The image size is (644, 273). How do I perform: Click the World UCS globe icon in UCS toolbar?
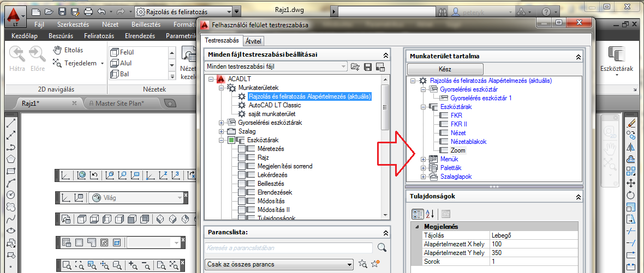coord(82,176)
